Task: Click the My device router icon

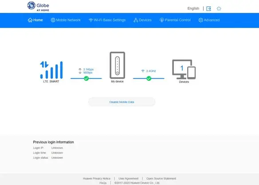Action: (x=118, y=65)
